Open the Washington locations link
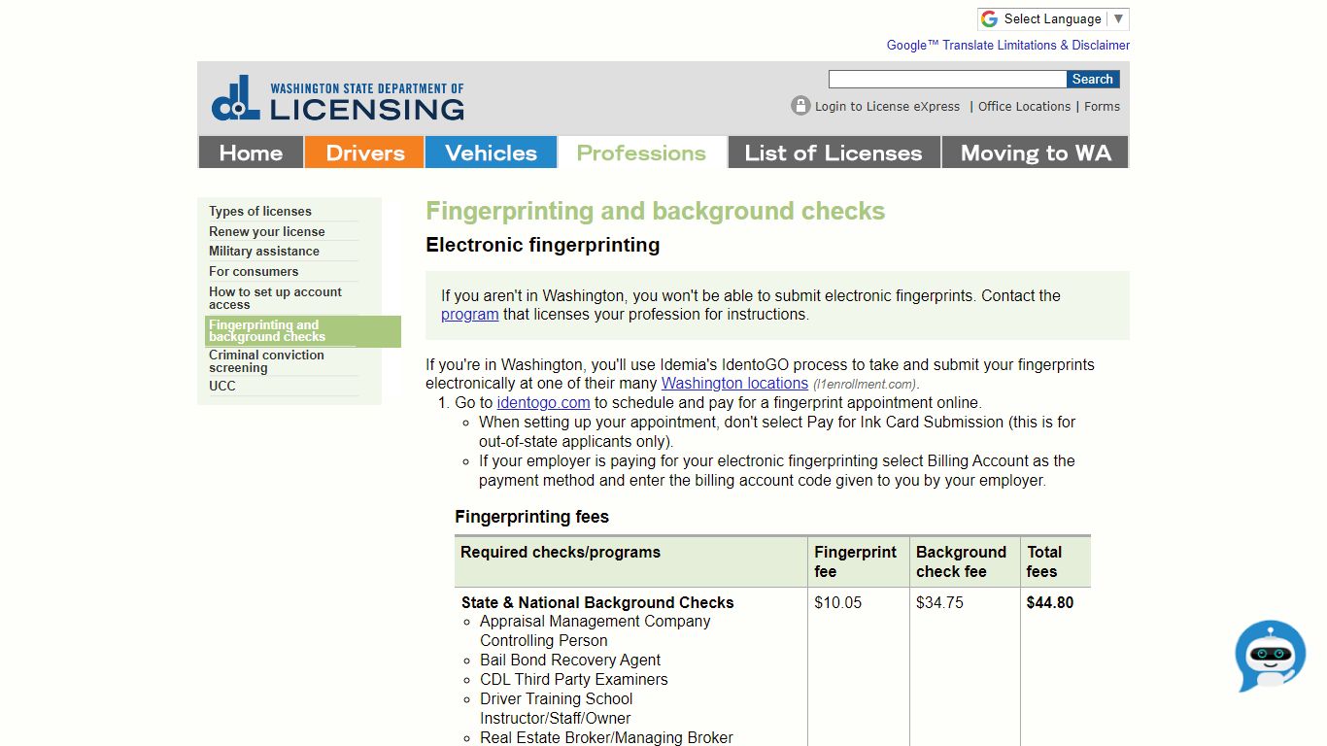 coord(734,384)
